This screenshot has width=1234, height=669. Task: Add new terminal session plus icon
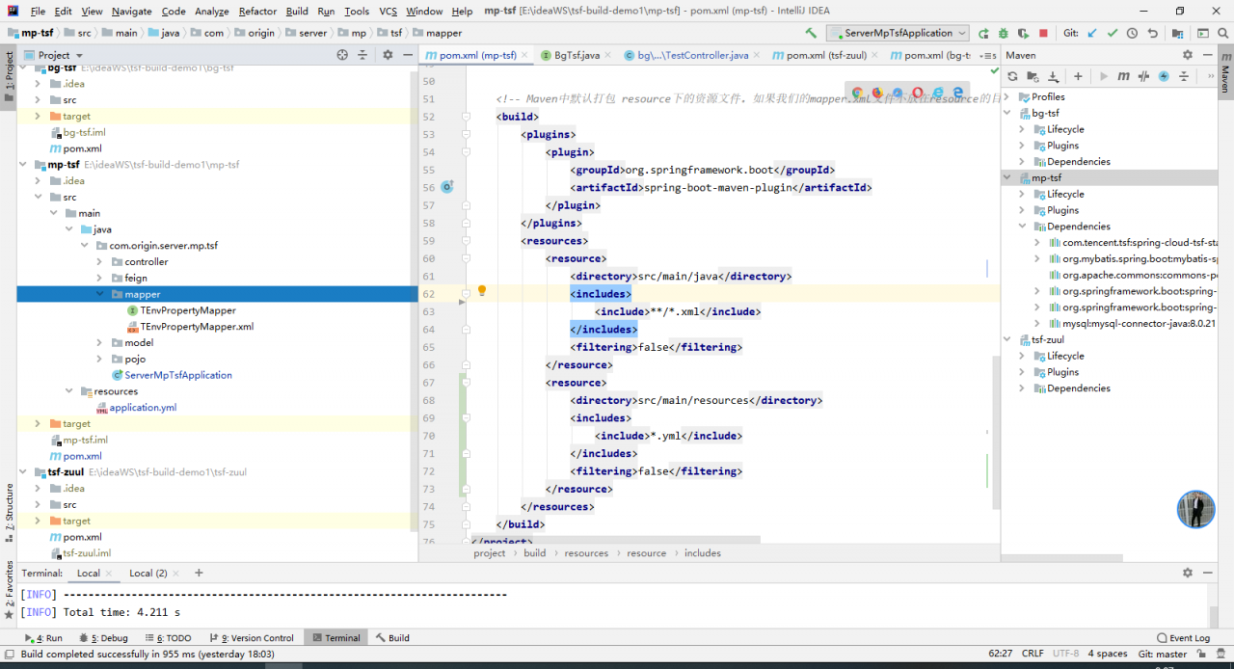click(x=199, y=573)
